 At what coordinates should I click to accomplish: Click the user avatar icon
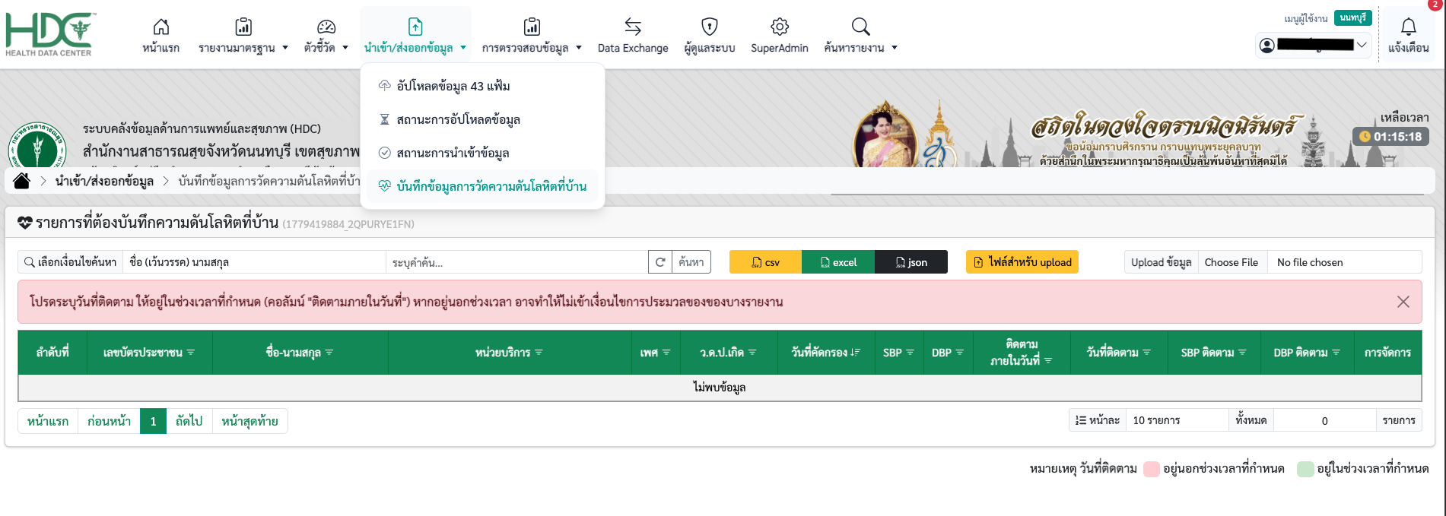pos(1267,46)
